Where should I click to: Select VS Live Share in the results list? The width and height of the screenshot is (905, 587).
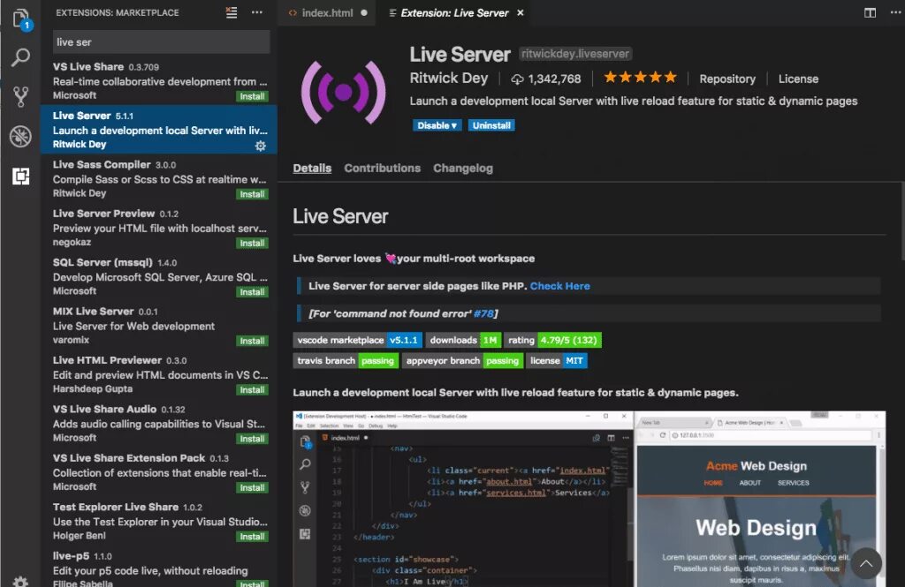click(159, 80)
